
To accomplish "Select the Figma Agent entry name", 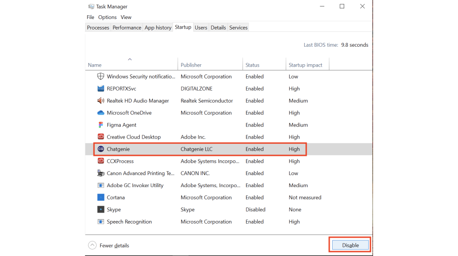I will (x=121, y=125).
